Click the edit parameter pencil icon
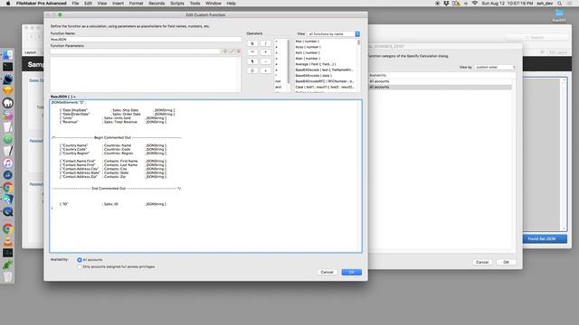This screenshot has height=325, width=579. pyautogui.click(x=232, y=51)
